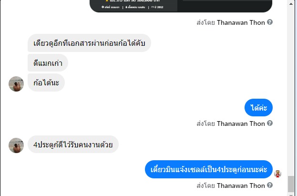Open customer avatar beside 'ก้อได้นะ' message
Image resolution: width=297 pixels, height=196 pixels.
(x=16, y=84)
